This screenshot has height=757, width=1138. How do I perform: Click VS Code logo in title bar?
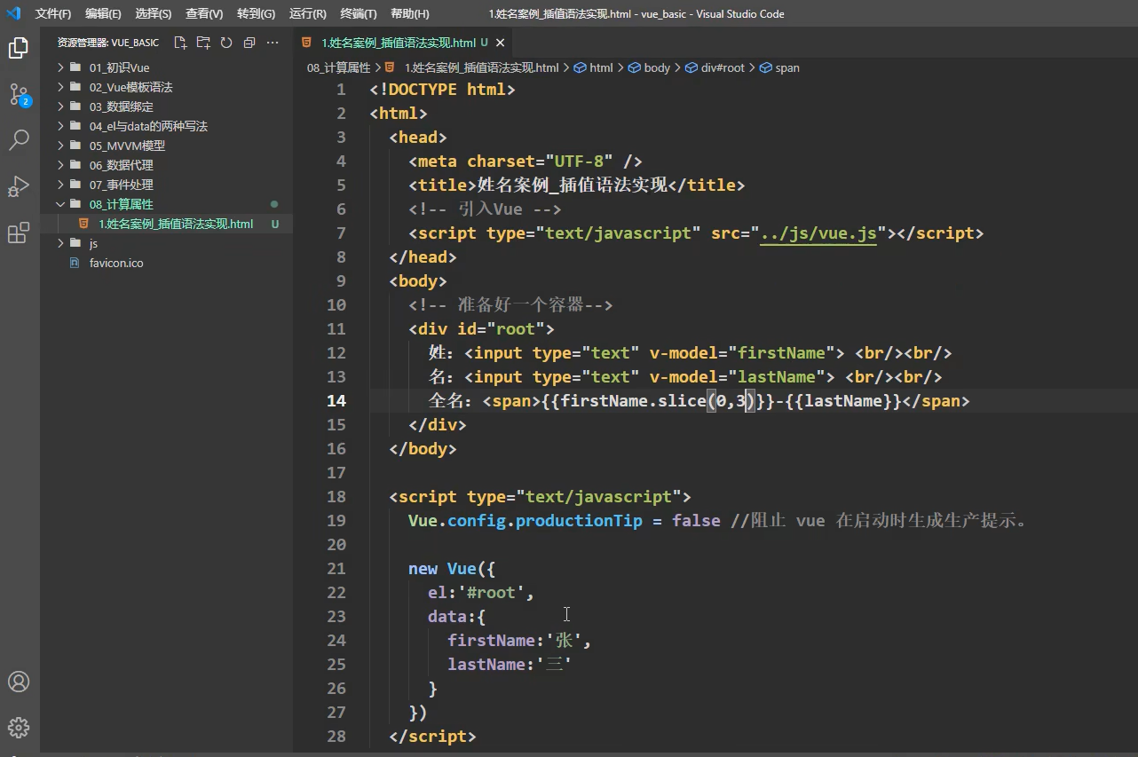point(14,13)
